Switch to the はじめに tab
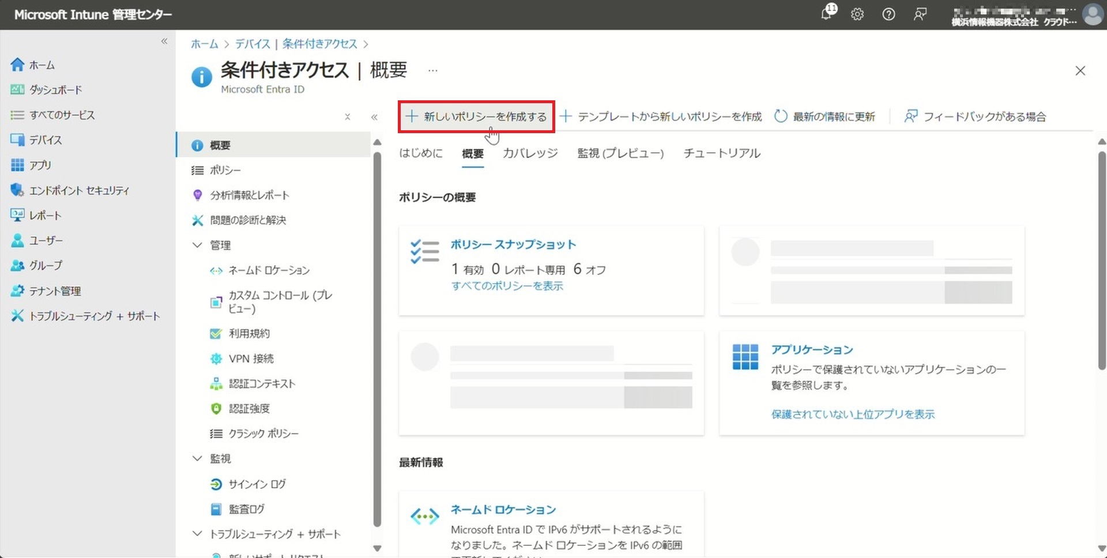The height and width of the screenshot is (558, 1107). [421, 153]
